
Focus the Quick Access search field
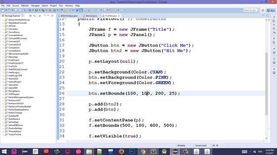(x=250, y=10)
